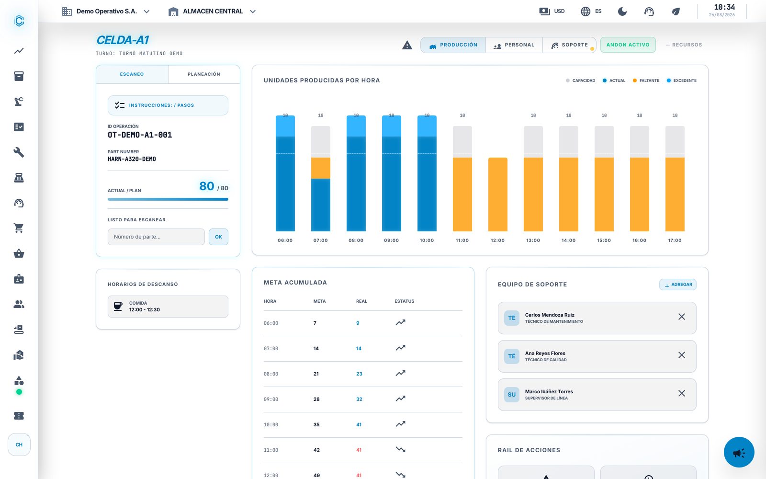Click the wrench maintenance icon in sidebar
Viewport: 766px width, 479px height.
click(19, 152)
